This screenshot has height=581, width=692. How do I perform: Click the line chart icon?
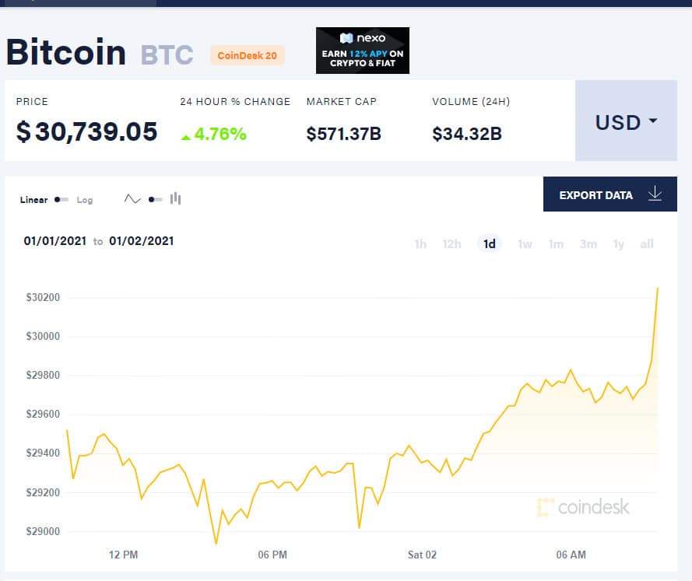(x=132, y=199)
